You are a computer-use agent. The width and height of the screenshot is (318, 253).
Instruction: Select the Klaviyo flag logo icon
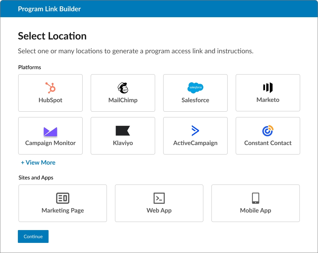(123, 131)
